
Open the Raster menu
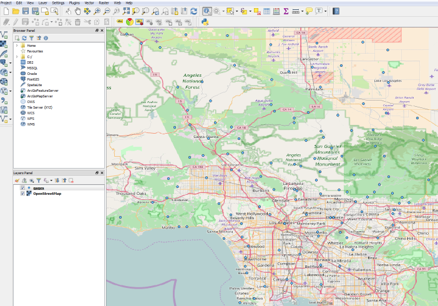point(104,2)
